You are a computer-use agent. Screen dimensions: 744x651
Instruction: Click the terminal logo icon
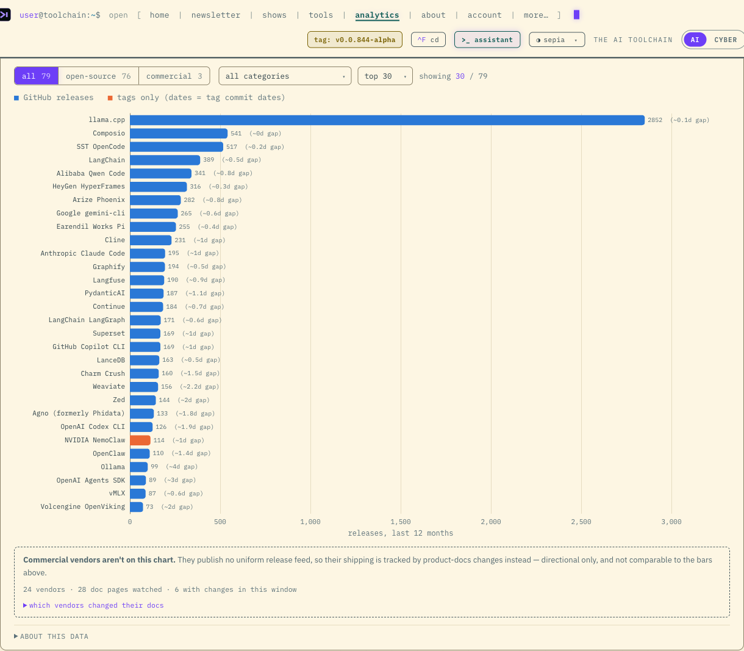click(5, 15)
